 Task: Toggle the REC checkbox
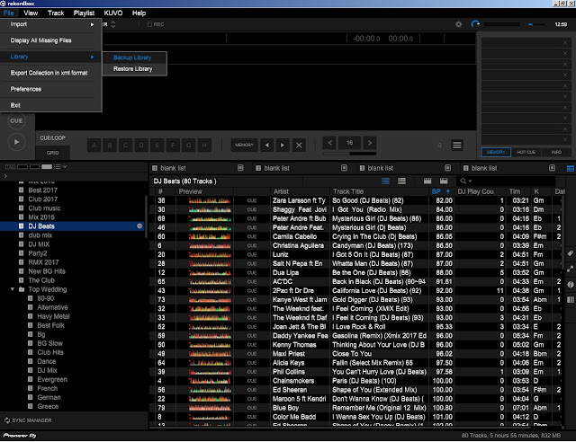point(149,24)
